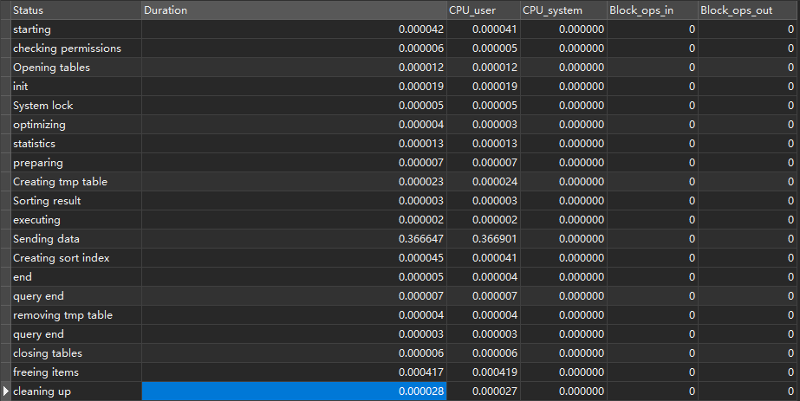
Task: Click the CPU_user column header
Action: coord(483,10)
